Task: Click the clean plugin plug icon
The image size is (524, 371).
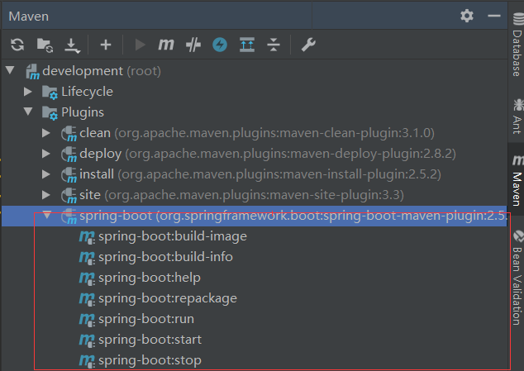Action: coord(69,134)
